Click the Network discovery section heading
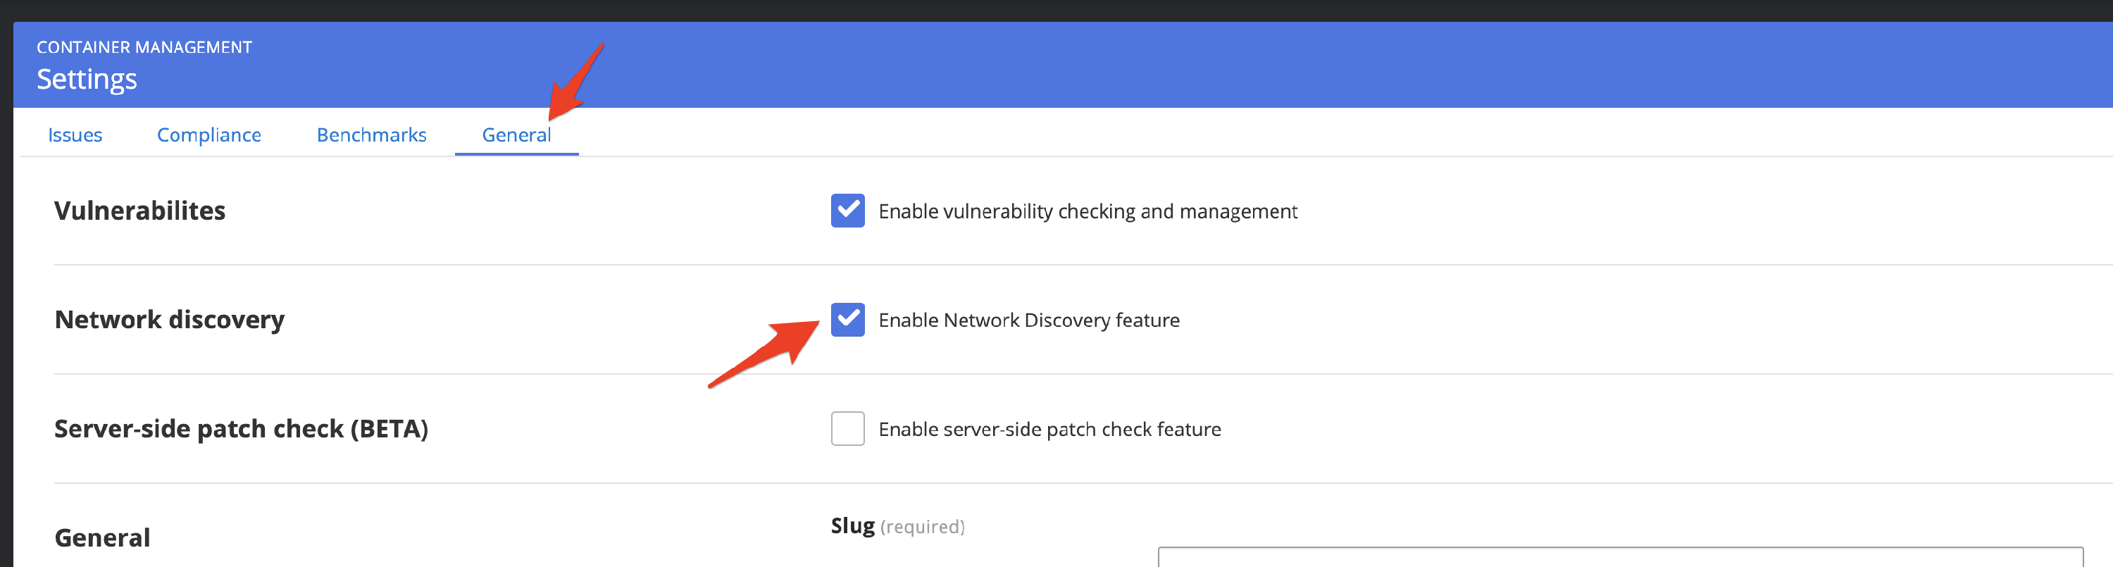The image size is (2113, 567). click(169, 319)
